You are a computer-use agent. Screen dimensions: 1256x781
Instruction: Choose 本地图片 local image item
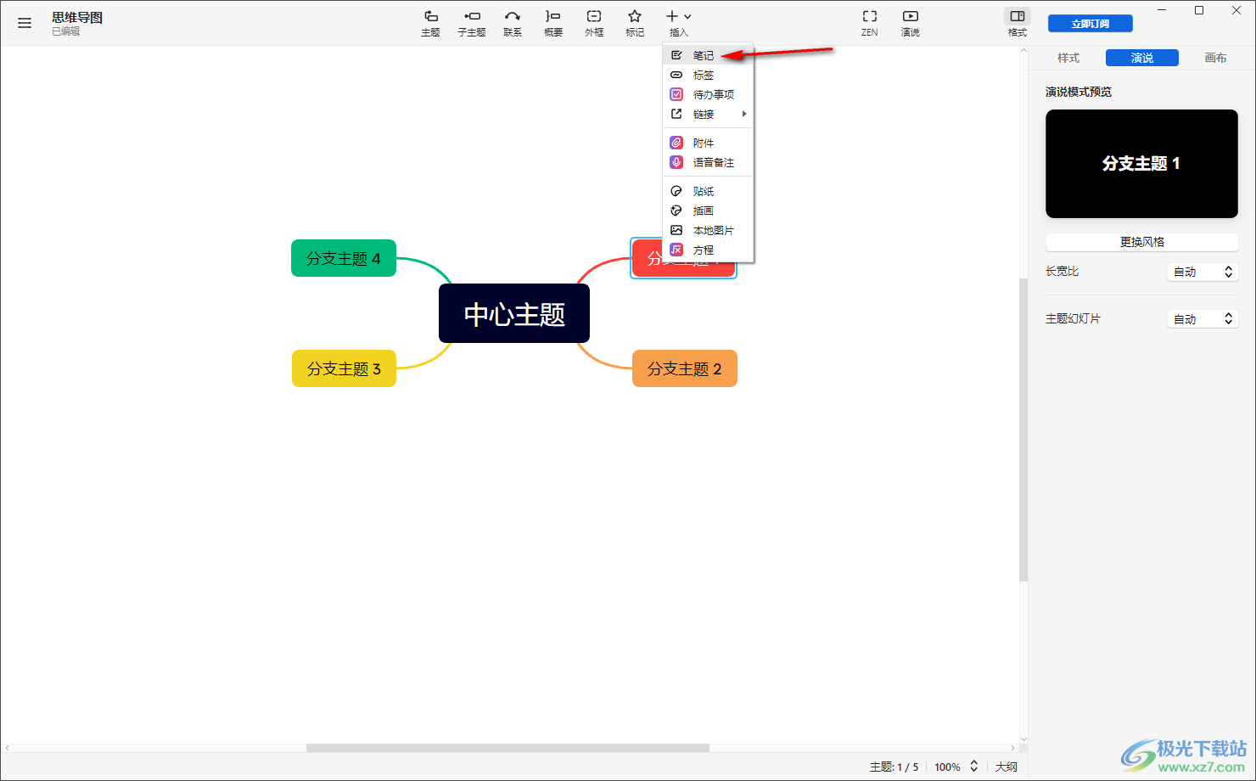708,230
